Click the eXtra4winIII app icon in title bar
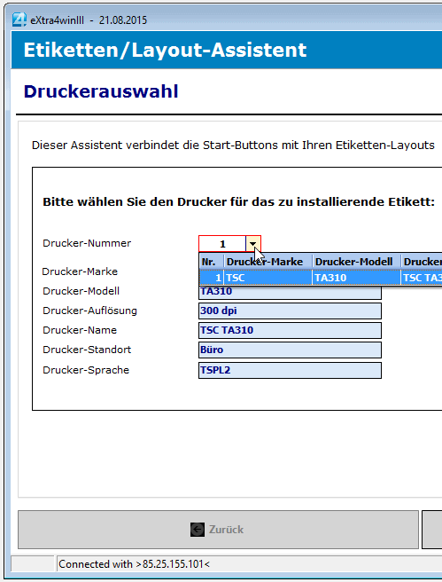Screen dimensions: 442x582 (x=19, y=20)
